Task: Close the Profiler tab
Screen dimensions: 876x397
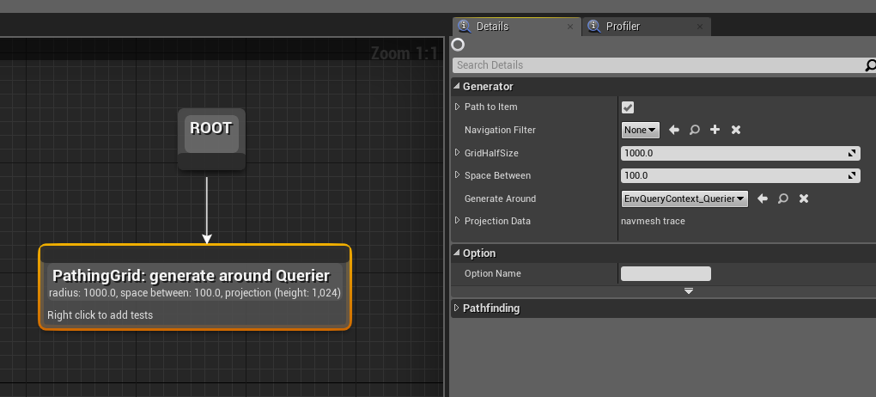Action: point(700,27)
